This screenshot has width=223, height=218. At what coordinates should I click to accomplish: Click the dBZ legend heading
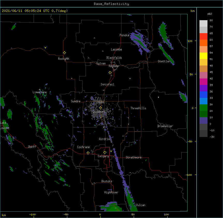(210, 14)
